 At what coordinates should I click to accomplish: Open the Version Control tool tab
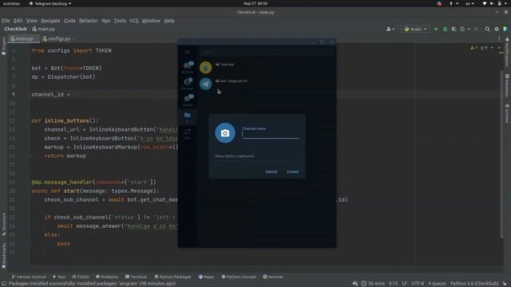point(29,277)
